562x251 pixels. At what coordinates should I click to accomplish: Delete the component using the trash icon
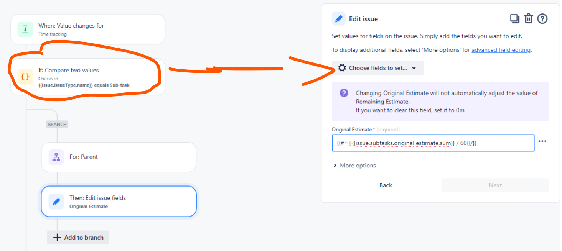528,18
